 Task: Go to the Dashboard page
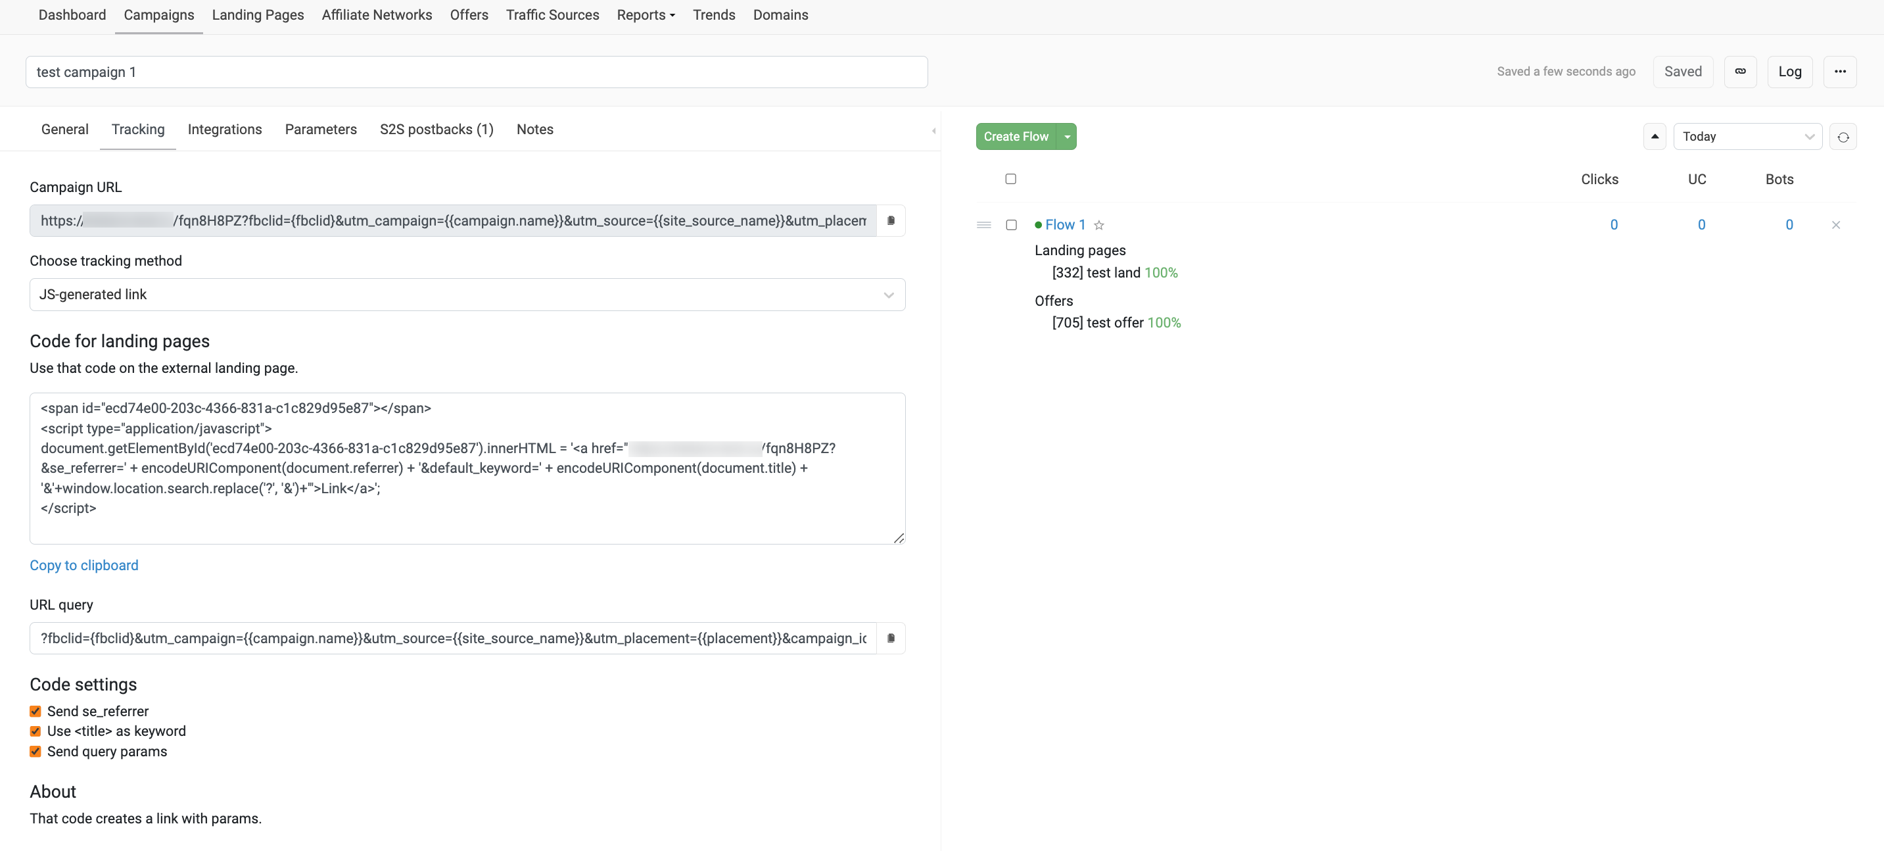pos(72,14)
